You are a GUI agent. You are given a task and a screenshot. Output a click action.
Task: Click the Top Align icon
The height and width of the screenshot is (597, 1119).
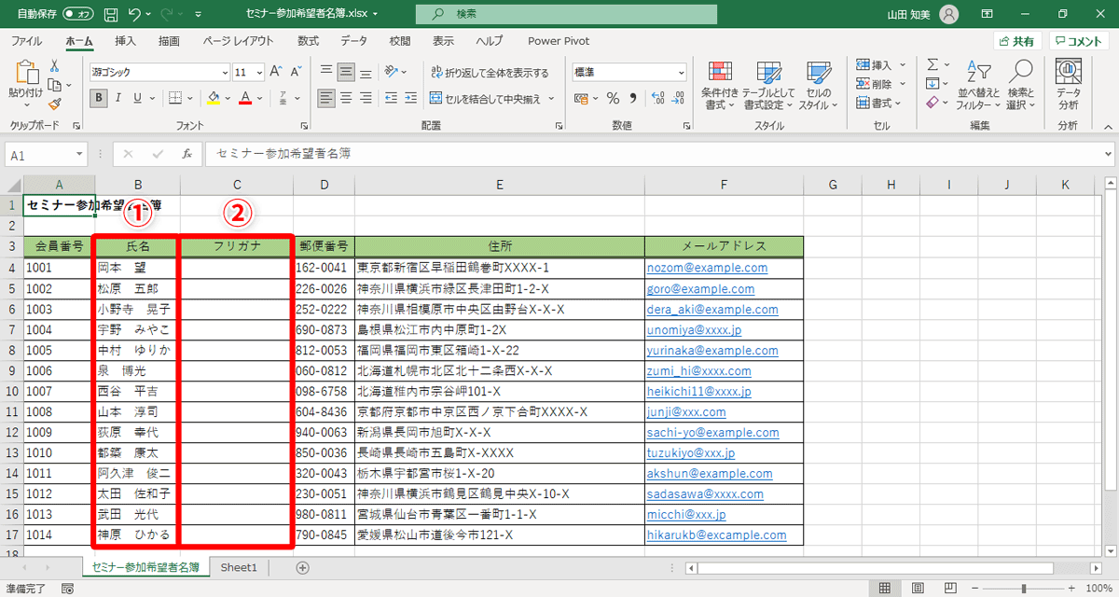[326, 72]
